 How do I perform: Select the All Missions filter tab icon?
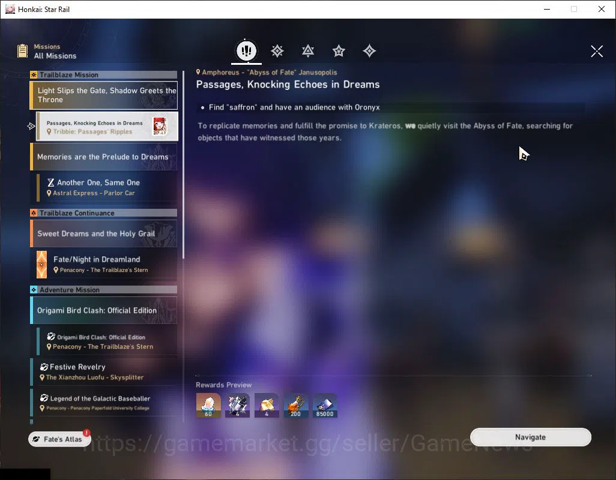click(x=246, y=50)
